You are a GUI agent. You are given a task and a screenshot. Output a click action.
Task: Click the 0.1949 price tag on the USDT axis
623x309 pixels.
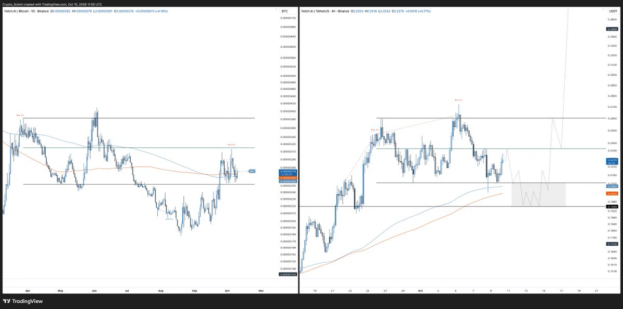[611, 206]
